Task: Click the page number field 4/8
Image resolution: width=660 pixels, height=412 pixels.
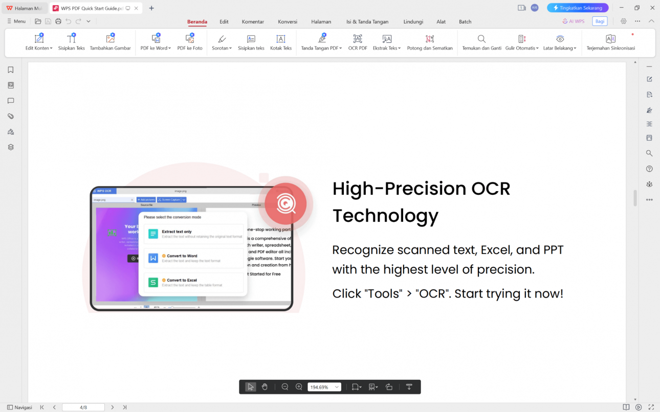Action: pyautogui.click(x=83, y=407)
